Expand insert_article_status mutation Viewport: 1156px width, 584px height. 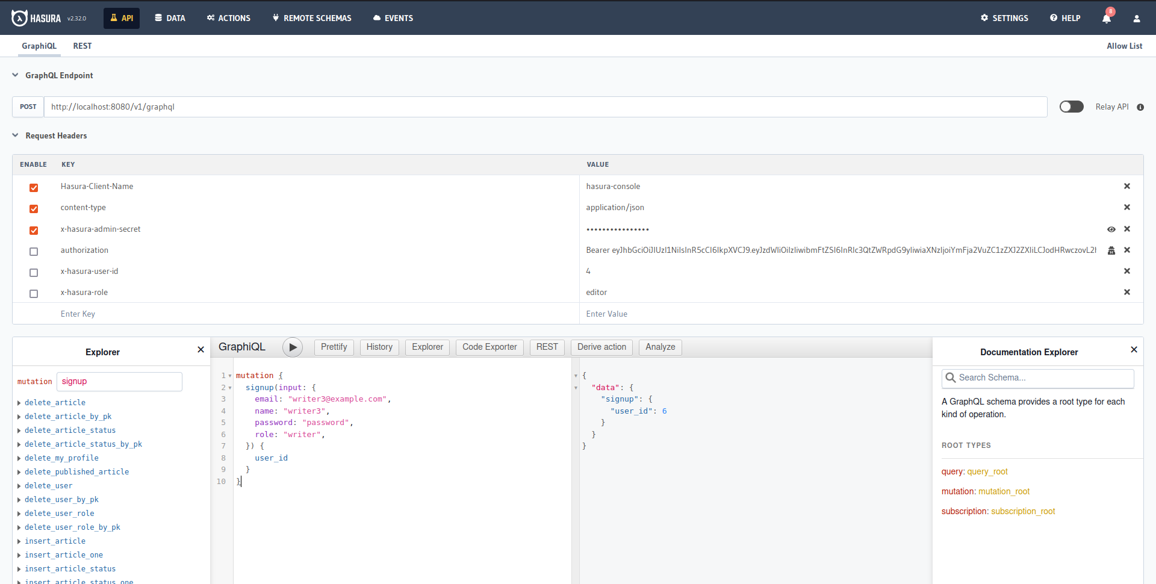coord(19,569)
